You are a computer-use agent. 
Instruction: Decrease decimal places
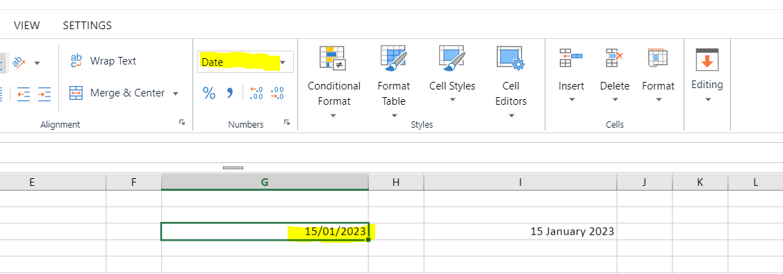[277, 93]
